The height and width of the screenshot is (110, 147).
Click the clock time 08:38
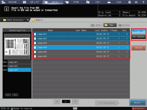[x=5, y=108]
